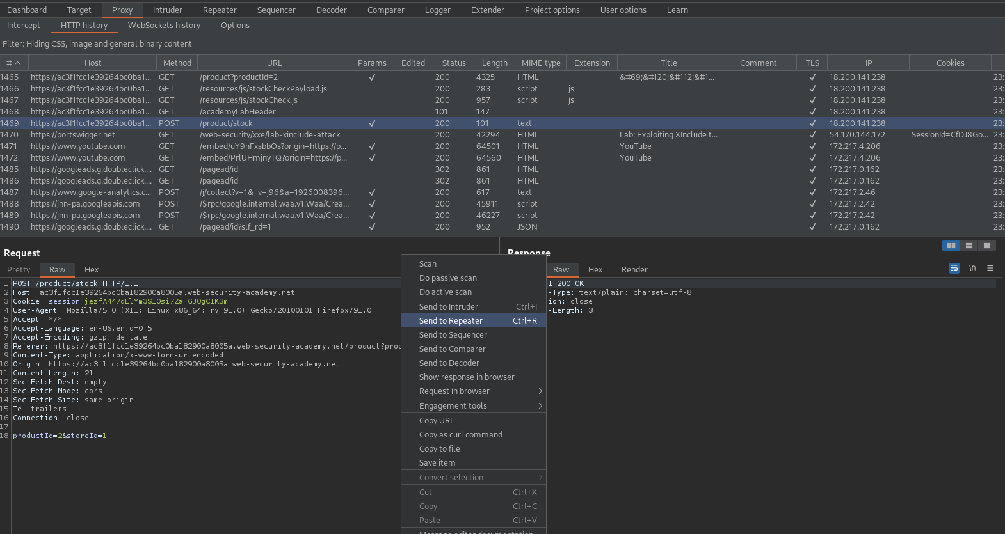The width and height of the screenshot is (1005, 534).
Task: Select row 1490 /pagead/id?slf_rd=1
Action: coord(502,226)
